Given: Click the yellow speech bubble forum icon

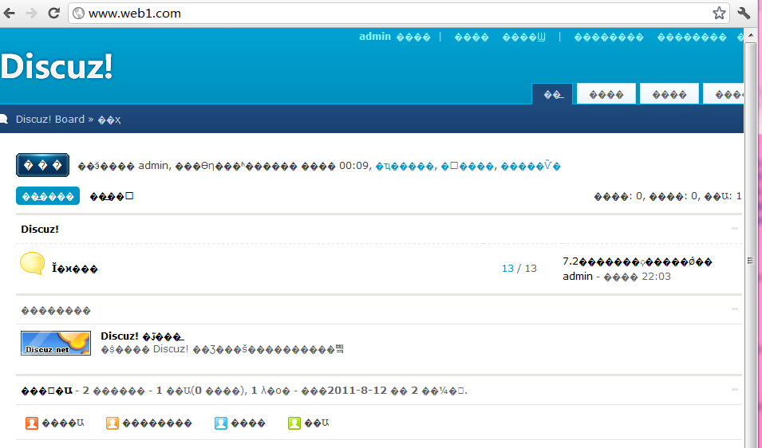Looking at the screenshot, I should click(32, 264).
